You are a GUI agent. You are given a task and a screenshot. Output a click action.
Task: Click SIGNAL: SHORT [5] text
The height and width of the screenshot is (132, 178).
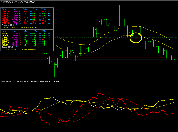coord(29,28)
